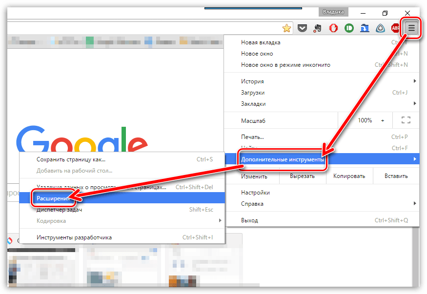Click the Evernote elephant extension icon
427x294 pixels.
pos(317,28)
